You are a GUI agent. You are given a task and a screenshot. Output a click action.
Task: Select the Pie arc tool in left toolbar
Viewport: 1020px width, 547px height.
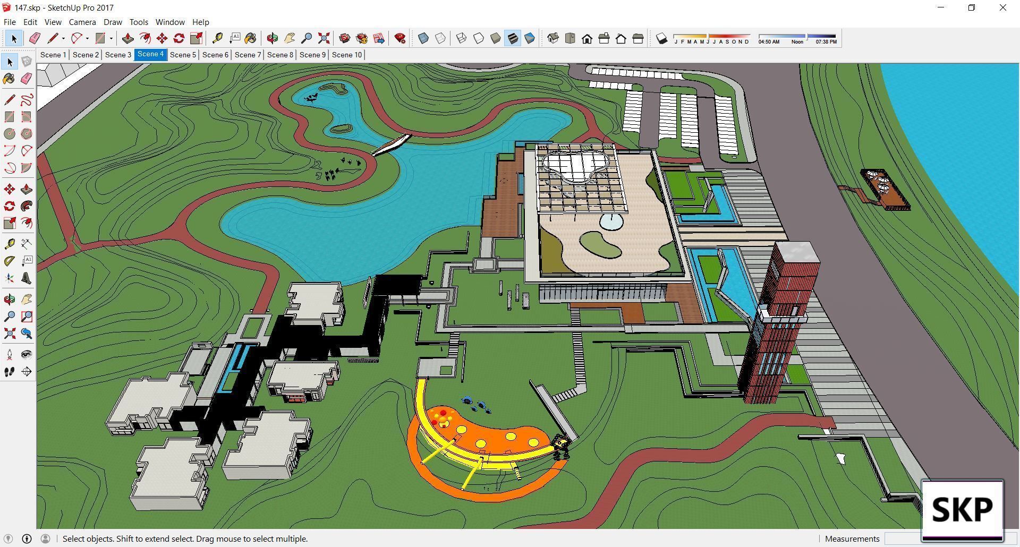(x=27, y=168)
